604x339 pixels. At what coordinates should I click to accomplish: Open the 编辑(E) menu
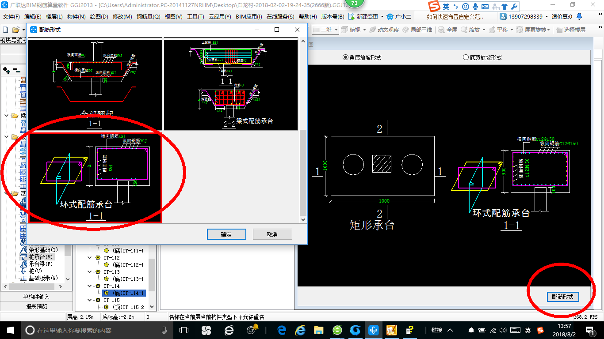33,16
